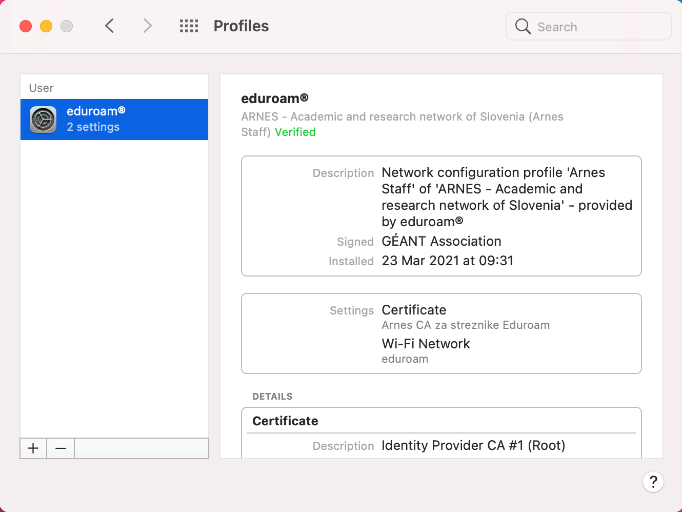682x512 pixels.
Task: Click the bold Certificate details header
Action: click(x=285, y=421)
